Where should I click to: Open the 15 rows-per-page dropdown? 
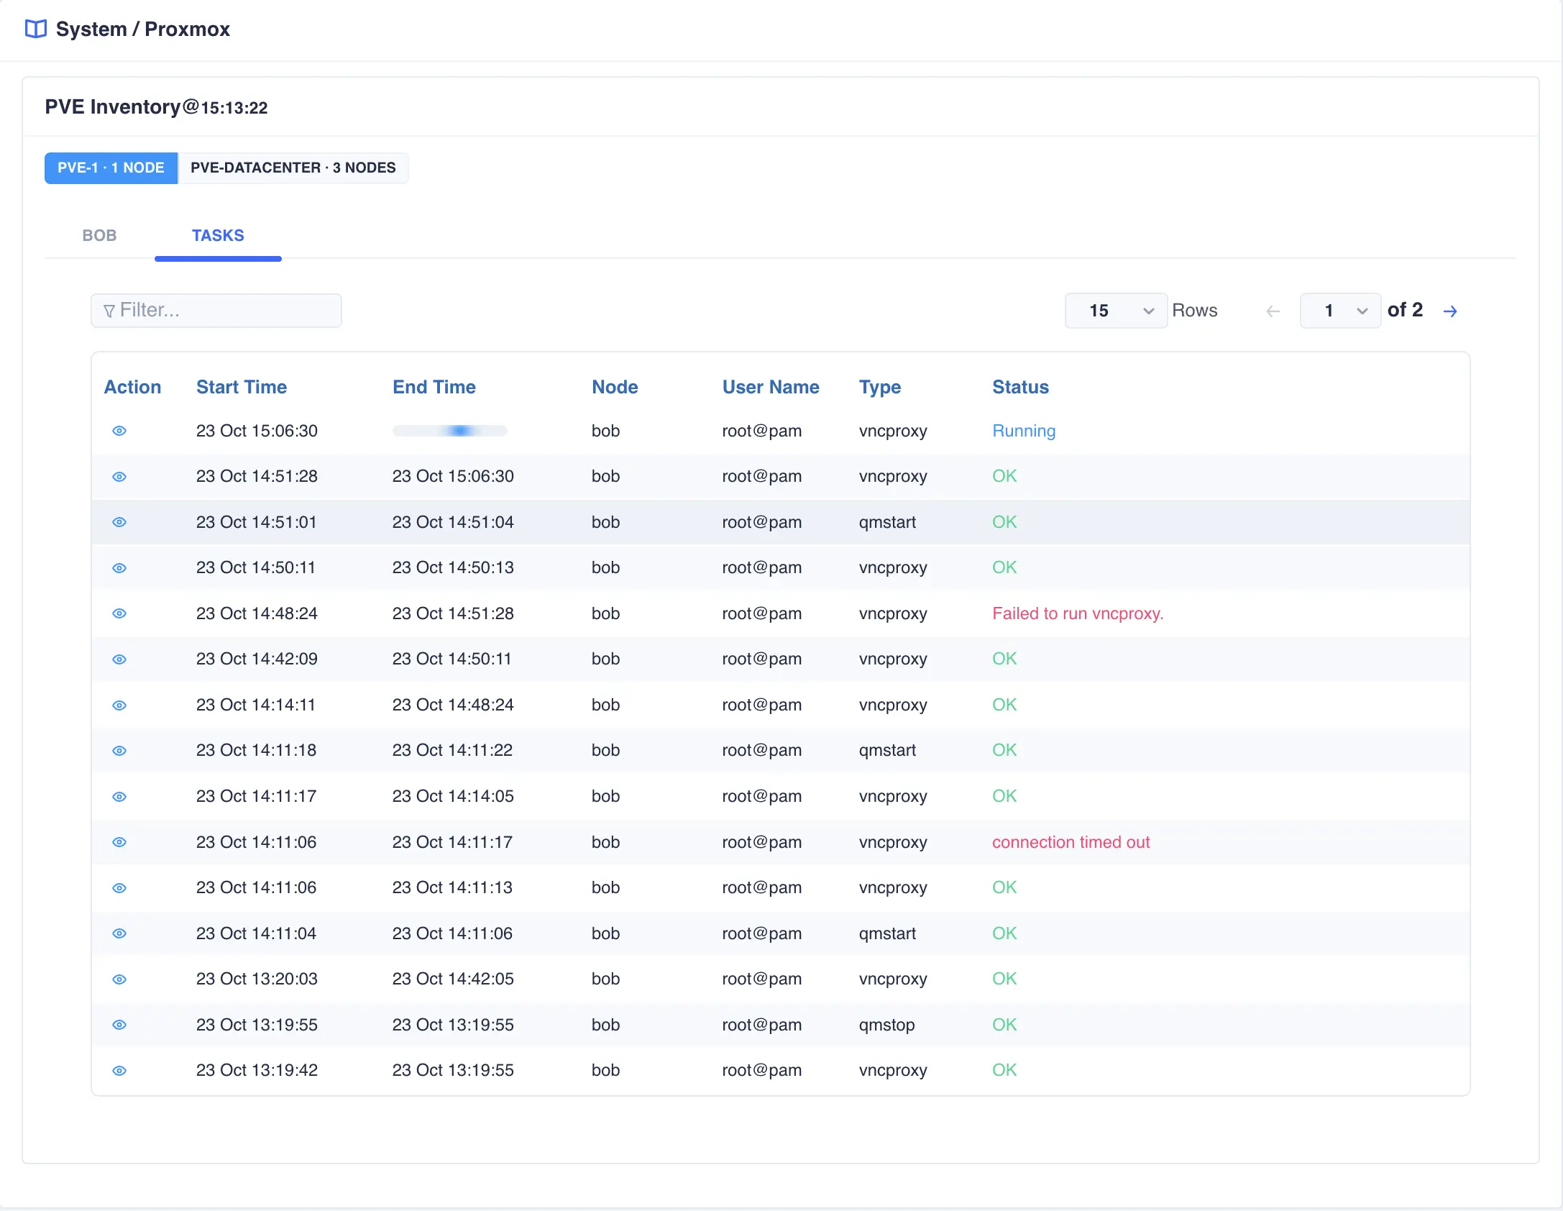pyautogui.click(x=1116, y=311)
